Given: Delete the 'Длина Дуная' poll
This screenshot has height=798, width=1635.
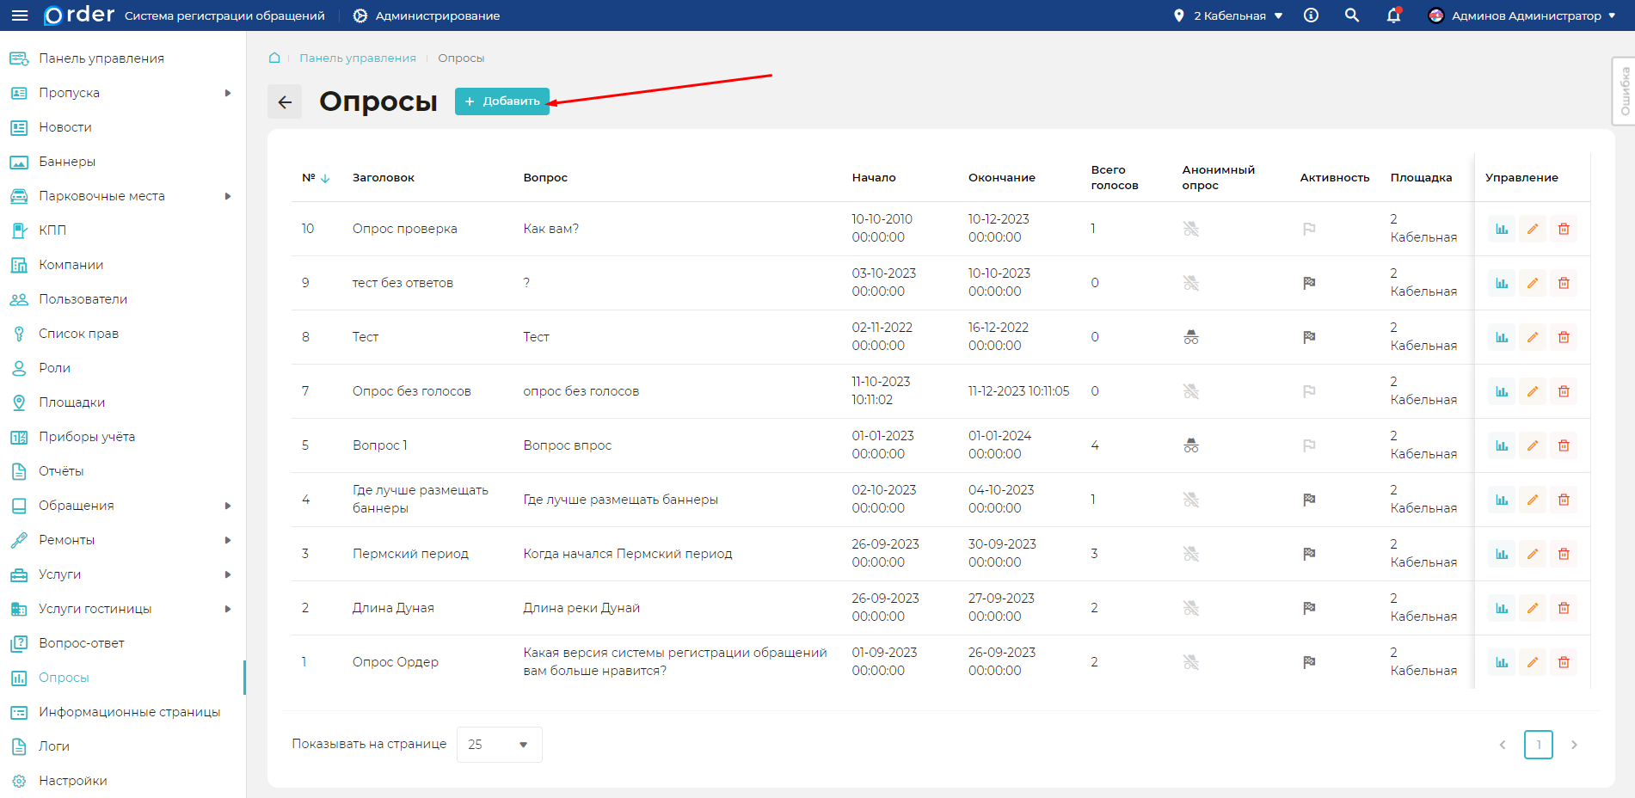Looking at the screenshot, I should click(x=1564, y=608).
